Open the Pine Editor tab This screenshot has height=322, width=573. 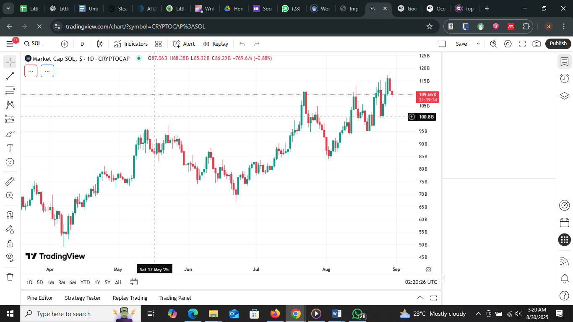point(40,298)
